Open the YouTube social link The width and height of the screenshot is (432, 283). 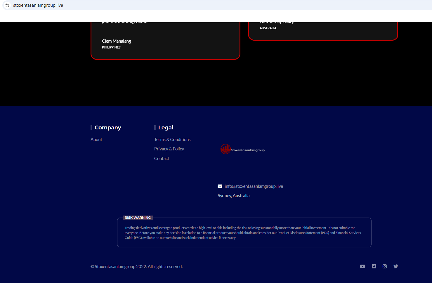(x=362, y=266)
